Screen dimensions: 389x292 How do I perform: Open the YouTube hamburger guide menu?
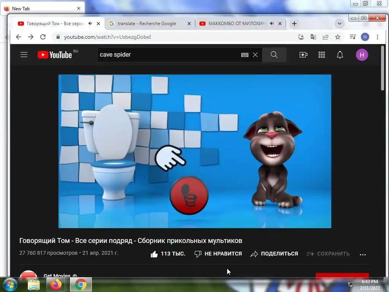point(24,55)
